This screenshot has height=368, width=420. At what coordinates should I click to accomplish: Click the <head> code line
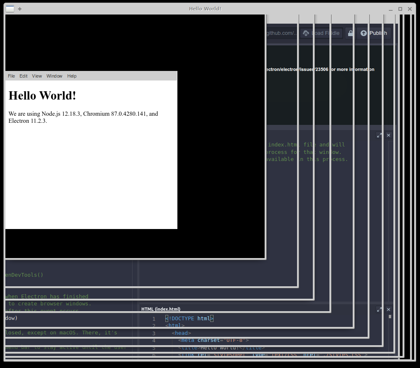[x=182, y=333]
